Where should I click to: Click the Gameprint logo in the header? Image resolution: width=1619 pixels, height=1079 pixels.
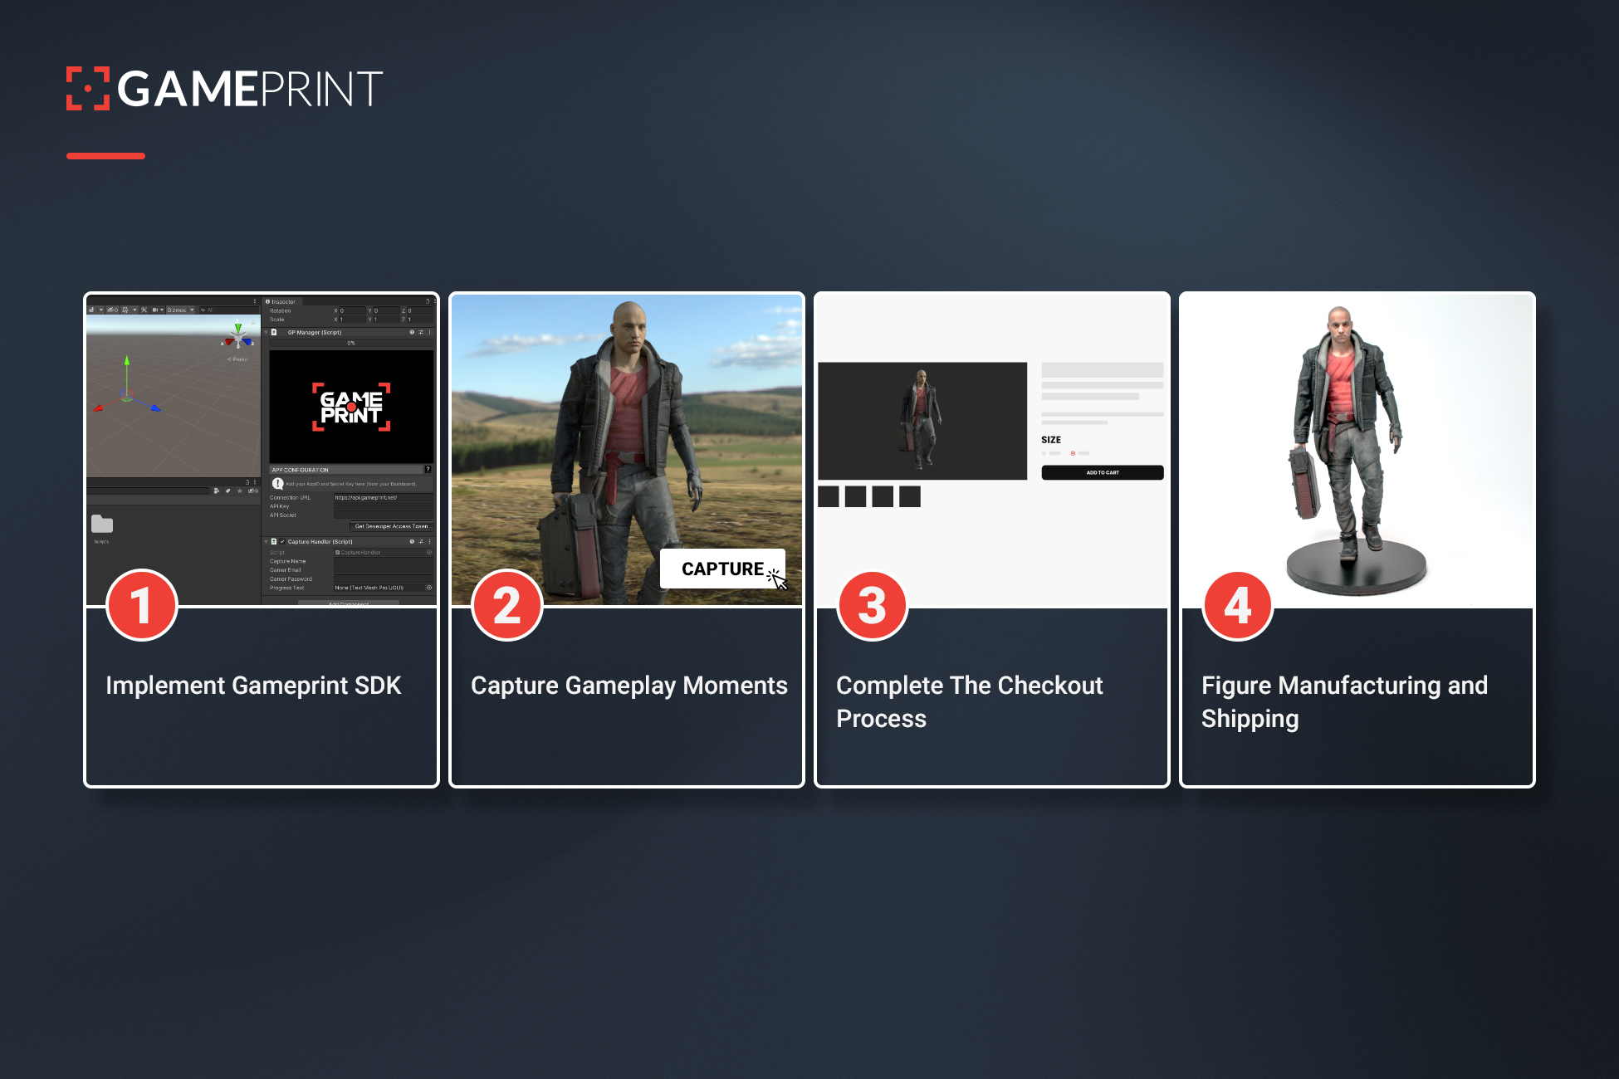pyautogui.click(x=224, y=88)
